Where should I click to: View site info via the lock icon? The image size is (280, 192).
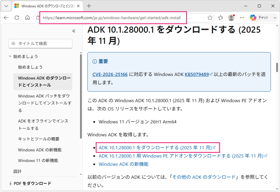pyautogui.click(x=38, y=18)
